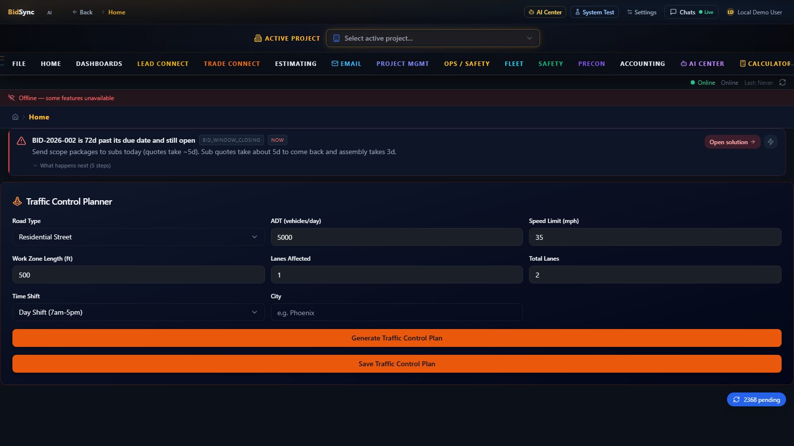This screenshot has height=446, width=794.
Task: Click the Work Zone Length (ft) field
Action: tap(138, 275)
